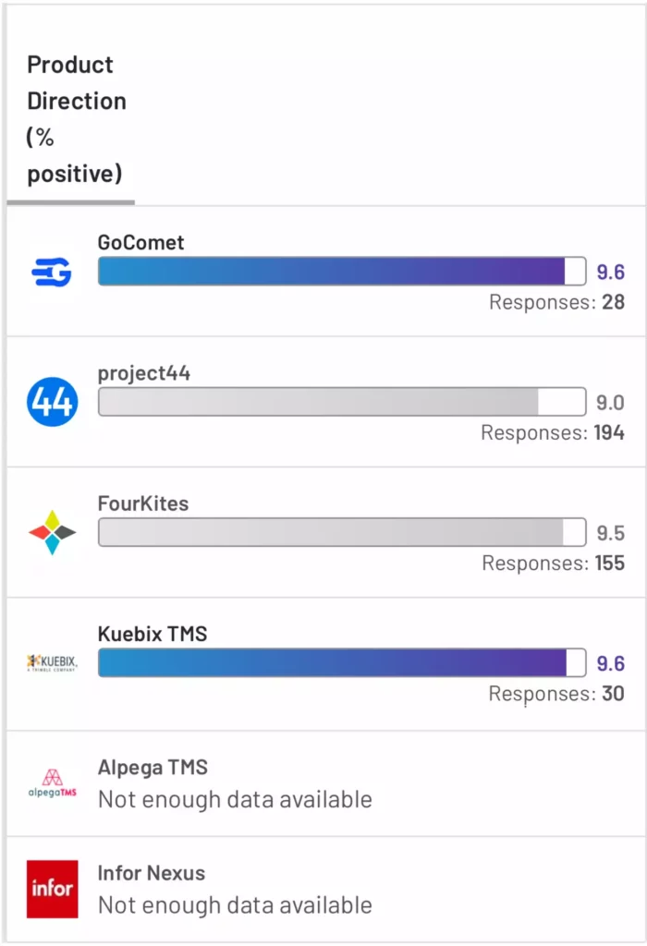Click the FourKites product name

pyautogui.click(x=143, y=503)
